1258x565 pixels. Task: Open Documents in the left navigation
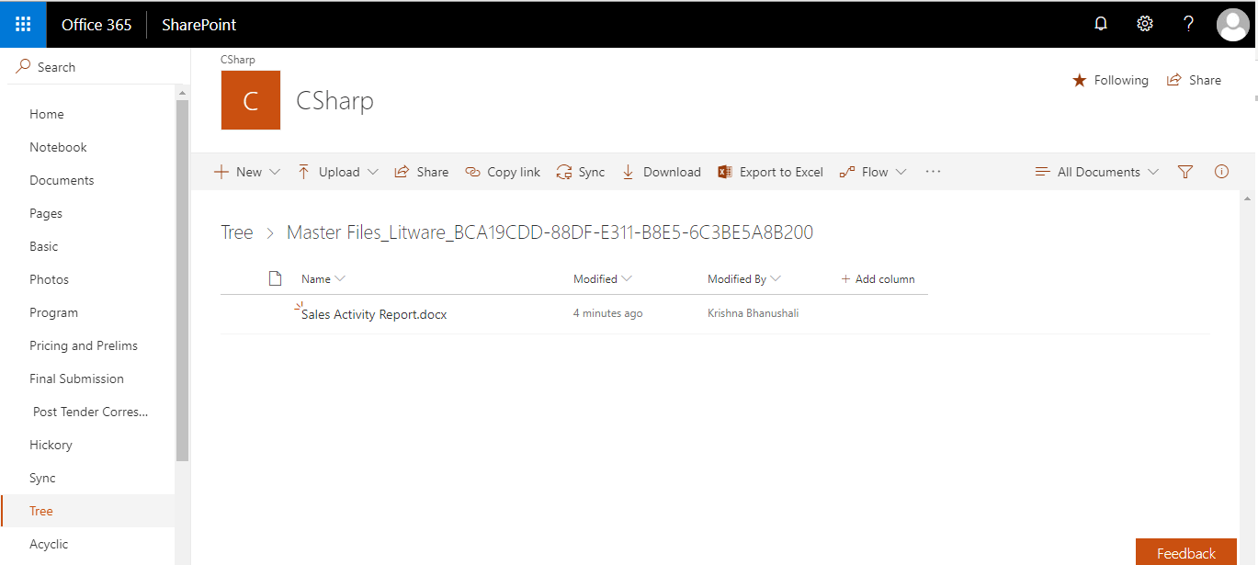[x=62, y=180]
